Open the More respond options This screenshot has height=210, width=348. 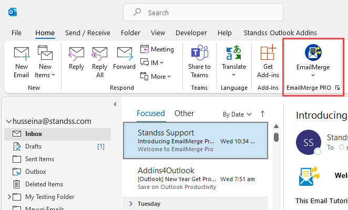tap(156, 77)
